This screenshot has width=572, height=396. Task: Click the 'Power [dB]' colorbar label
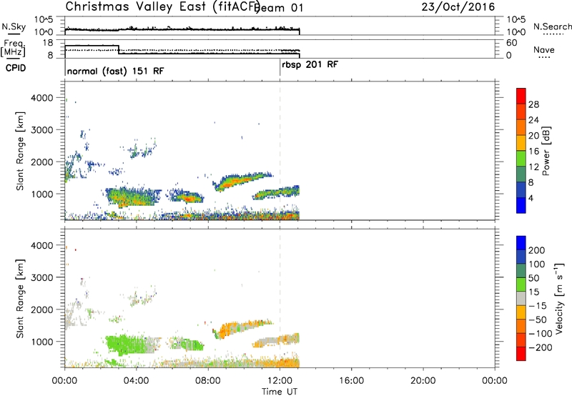coord(546,151)
